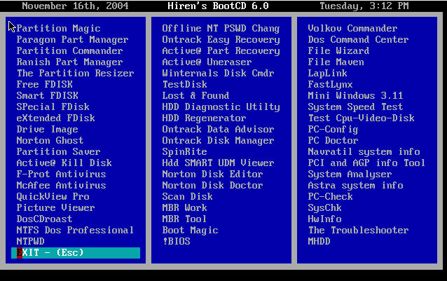This screenshot has width=447, height=281.
Task: Select Partition Saver
Action: (x=58, y=151)
